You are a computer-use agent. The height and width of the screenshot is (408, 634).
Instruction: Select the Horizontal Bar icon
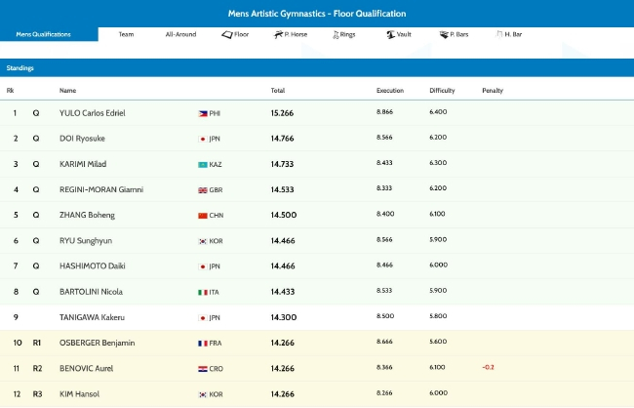tap(500, 34)
